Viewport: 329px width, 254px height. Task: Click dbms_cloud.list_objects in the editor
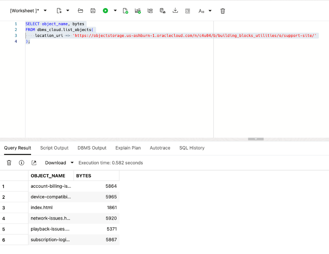[x=64, y=30]
